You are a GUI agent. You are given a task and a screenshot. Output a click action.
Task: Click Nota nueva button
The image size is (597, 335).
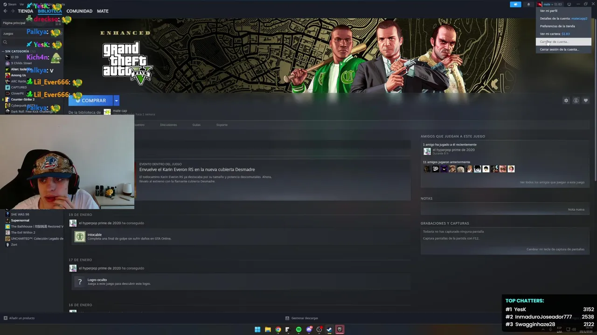point(576,209)
